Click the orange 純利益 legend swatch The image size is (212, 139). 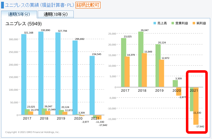(194, 23)
